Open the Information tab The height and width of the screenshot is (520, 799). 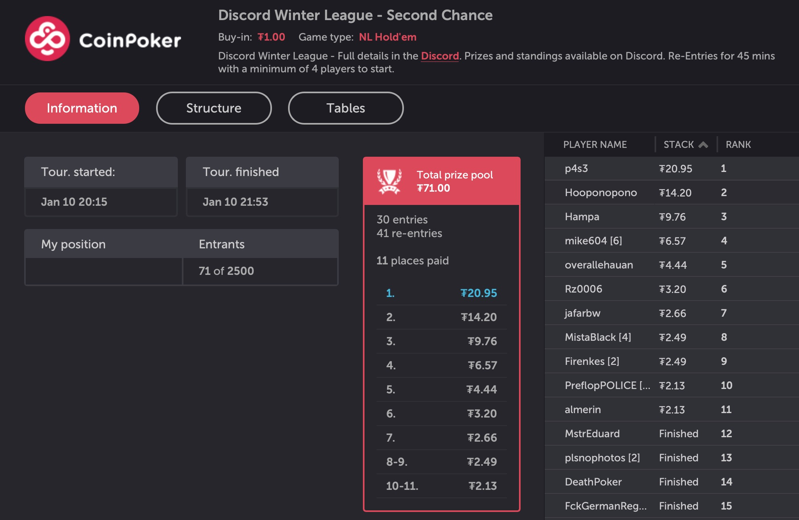[x=82, y=108]
